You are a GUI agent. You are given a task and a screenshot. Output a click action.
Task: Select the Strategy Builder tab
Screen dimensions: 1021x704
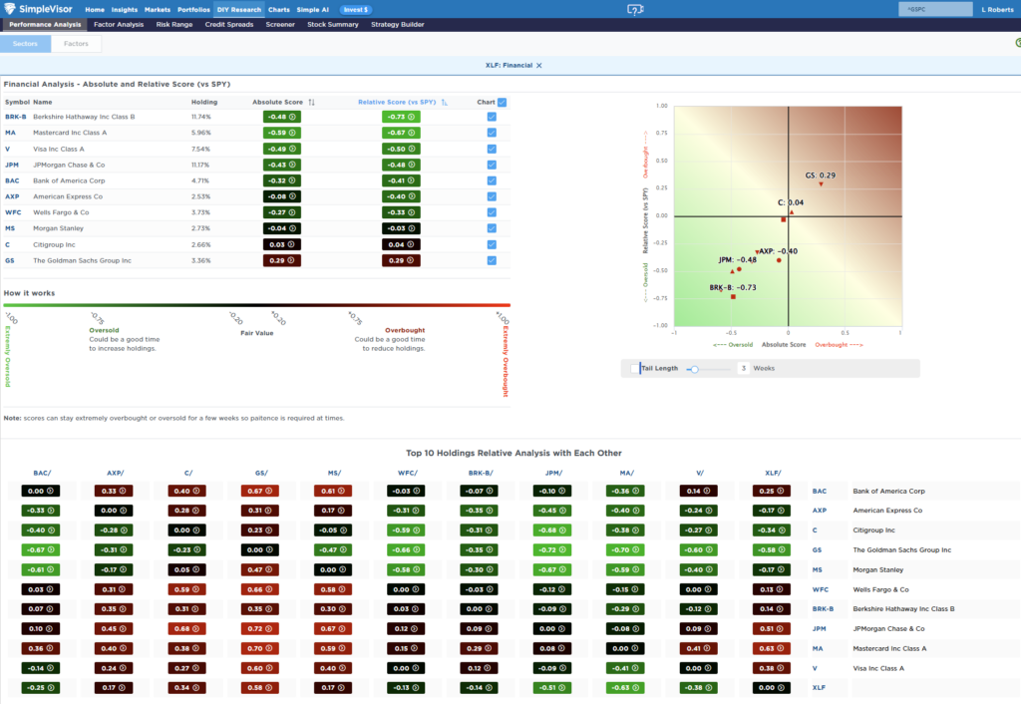click(x=396, y=24)
